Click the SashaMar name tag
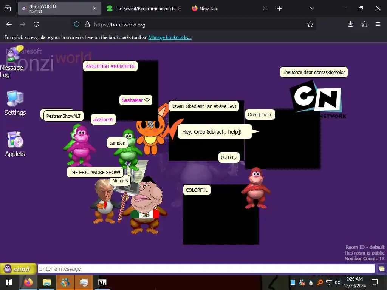This screenshot has height=290, width=387. (136, 100)
